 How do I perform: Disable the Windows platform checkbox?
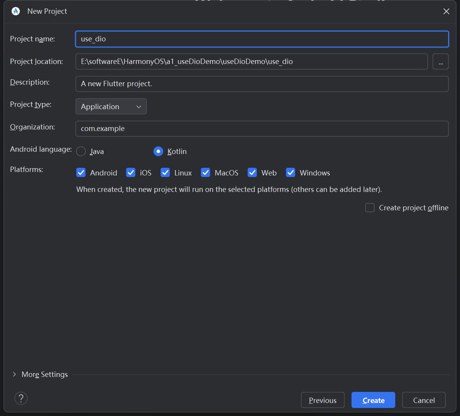pos(291,172)
